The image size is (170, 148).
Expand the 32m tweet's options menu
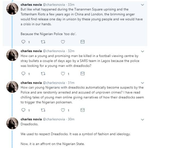[x=142, y=51]
